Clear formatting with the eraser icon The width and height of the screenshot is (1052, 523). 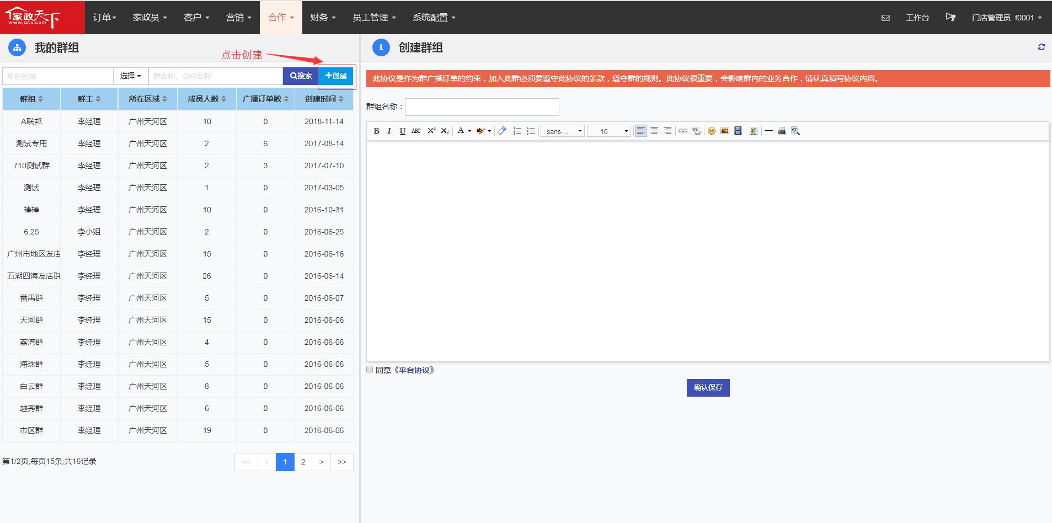(x=502, y=131)
